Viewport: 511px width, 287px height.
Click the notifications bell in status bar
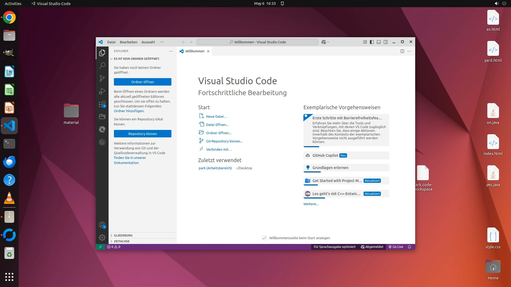409,247
